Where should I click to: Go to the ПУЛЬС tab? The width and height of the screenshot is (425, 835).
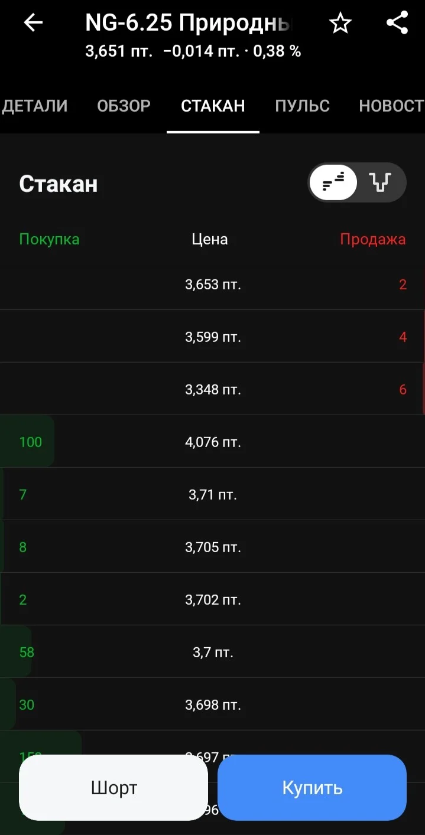tap(302, 106)
